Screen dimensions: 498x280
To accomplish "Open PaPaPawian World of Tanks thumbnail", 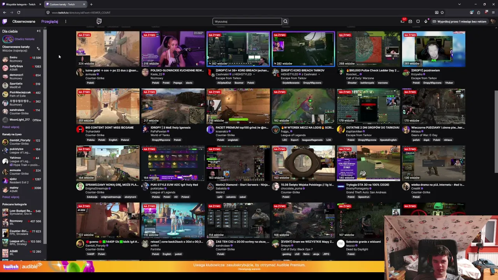I will (173, 106).
